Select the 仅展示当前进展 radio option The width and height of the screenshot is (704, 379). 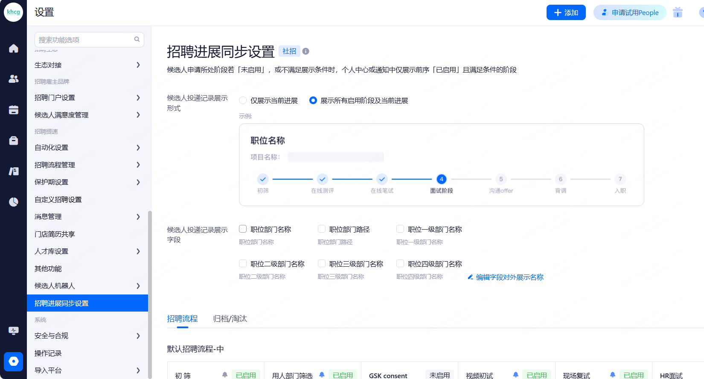(x=243, y=101)
